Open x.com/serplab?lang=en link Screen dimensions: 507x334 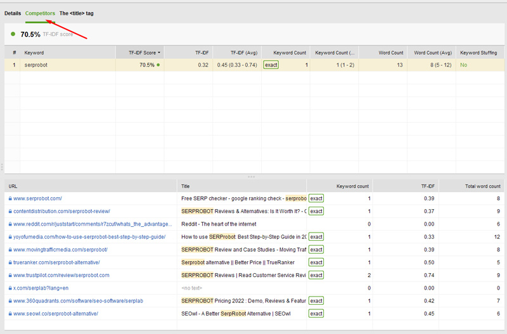pyautogui.click(x=41, y=288)
